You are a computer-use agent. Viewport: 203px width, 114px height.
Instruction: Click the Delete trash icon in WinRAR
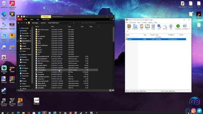tap(153, 27)
